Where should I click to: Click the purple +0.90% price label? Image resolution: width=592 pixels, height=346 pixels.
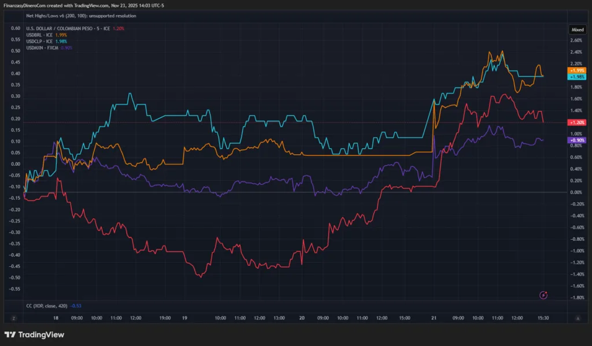coord(577,140)
